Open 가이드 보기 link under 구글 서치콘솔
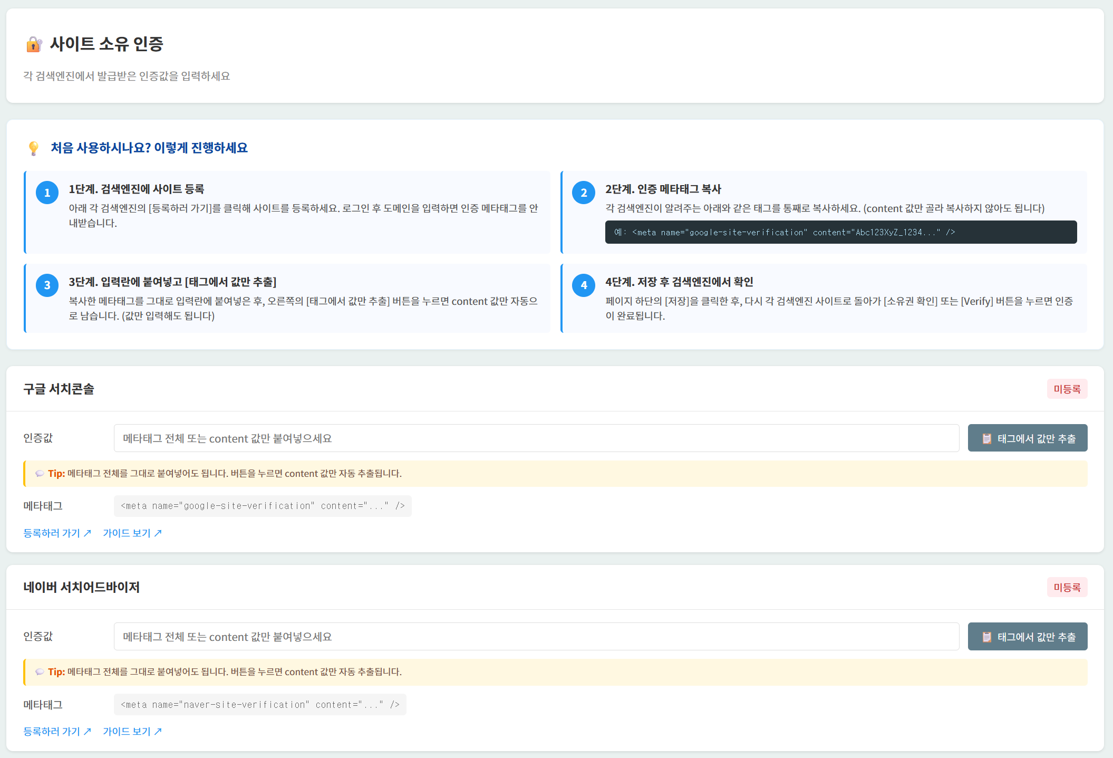 132,533
